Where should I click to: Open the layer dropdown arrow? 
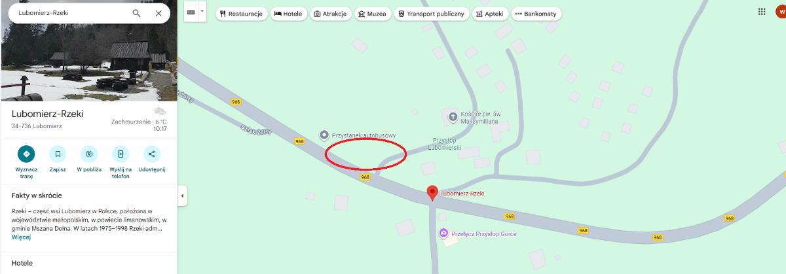tap(202, 12)
